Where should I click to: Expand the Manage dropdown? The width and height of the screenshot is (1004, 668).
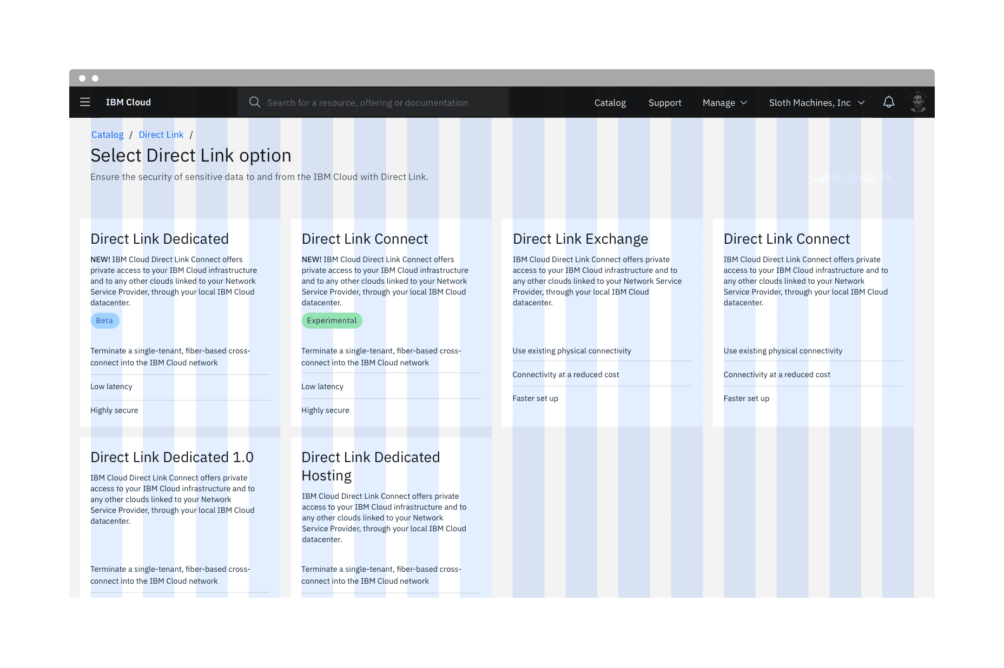pyautogui.click(x=724, y=103)
